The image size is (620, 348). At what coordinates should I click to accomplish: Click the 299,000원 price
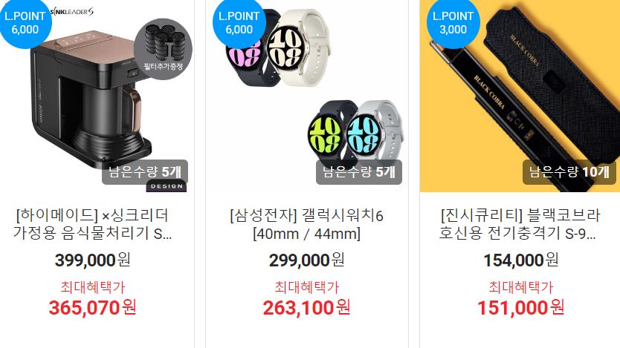point(307,260)
